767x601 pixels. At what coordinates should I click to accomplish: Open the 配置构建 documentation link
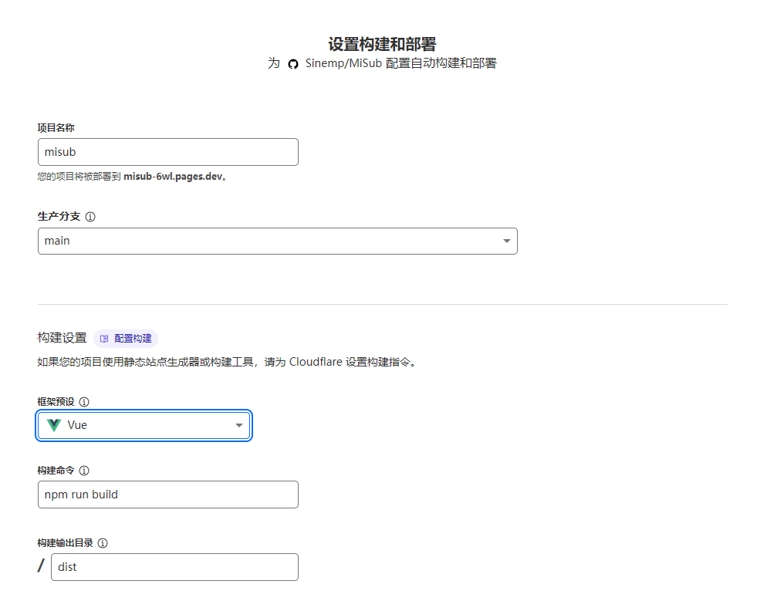pyautogui.click(x=126, y=339)
